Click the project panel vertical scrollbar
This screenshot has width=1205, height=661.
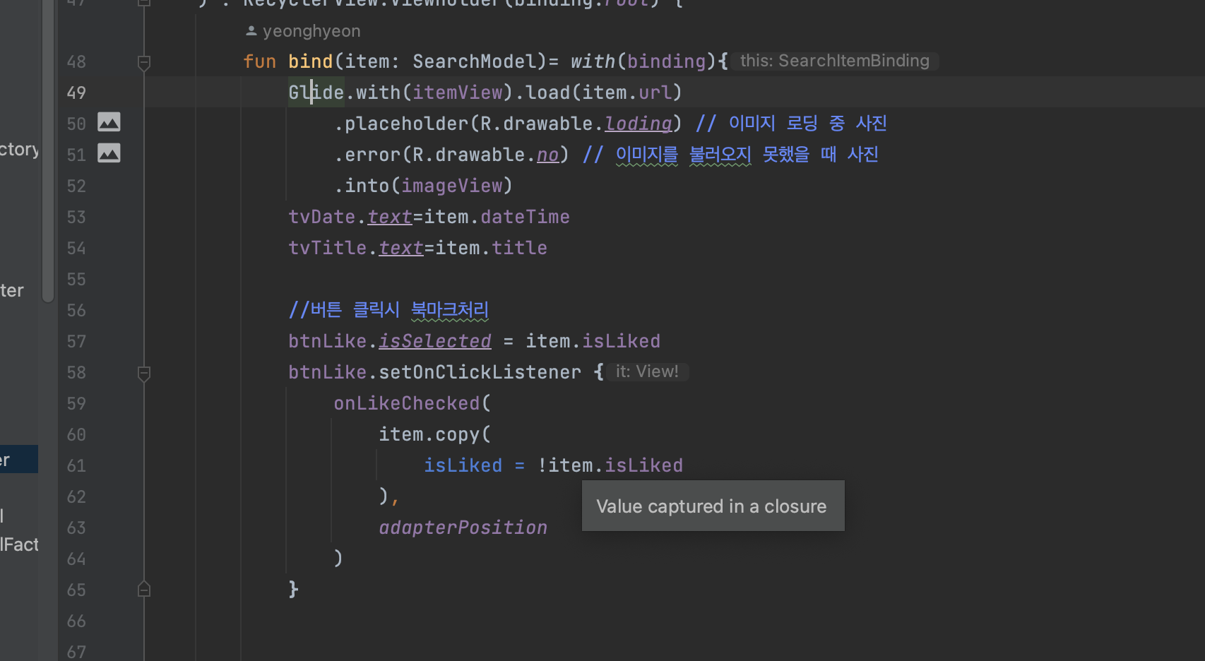(x=48, y=151)
